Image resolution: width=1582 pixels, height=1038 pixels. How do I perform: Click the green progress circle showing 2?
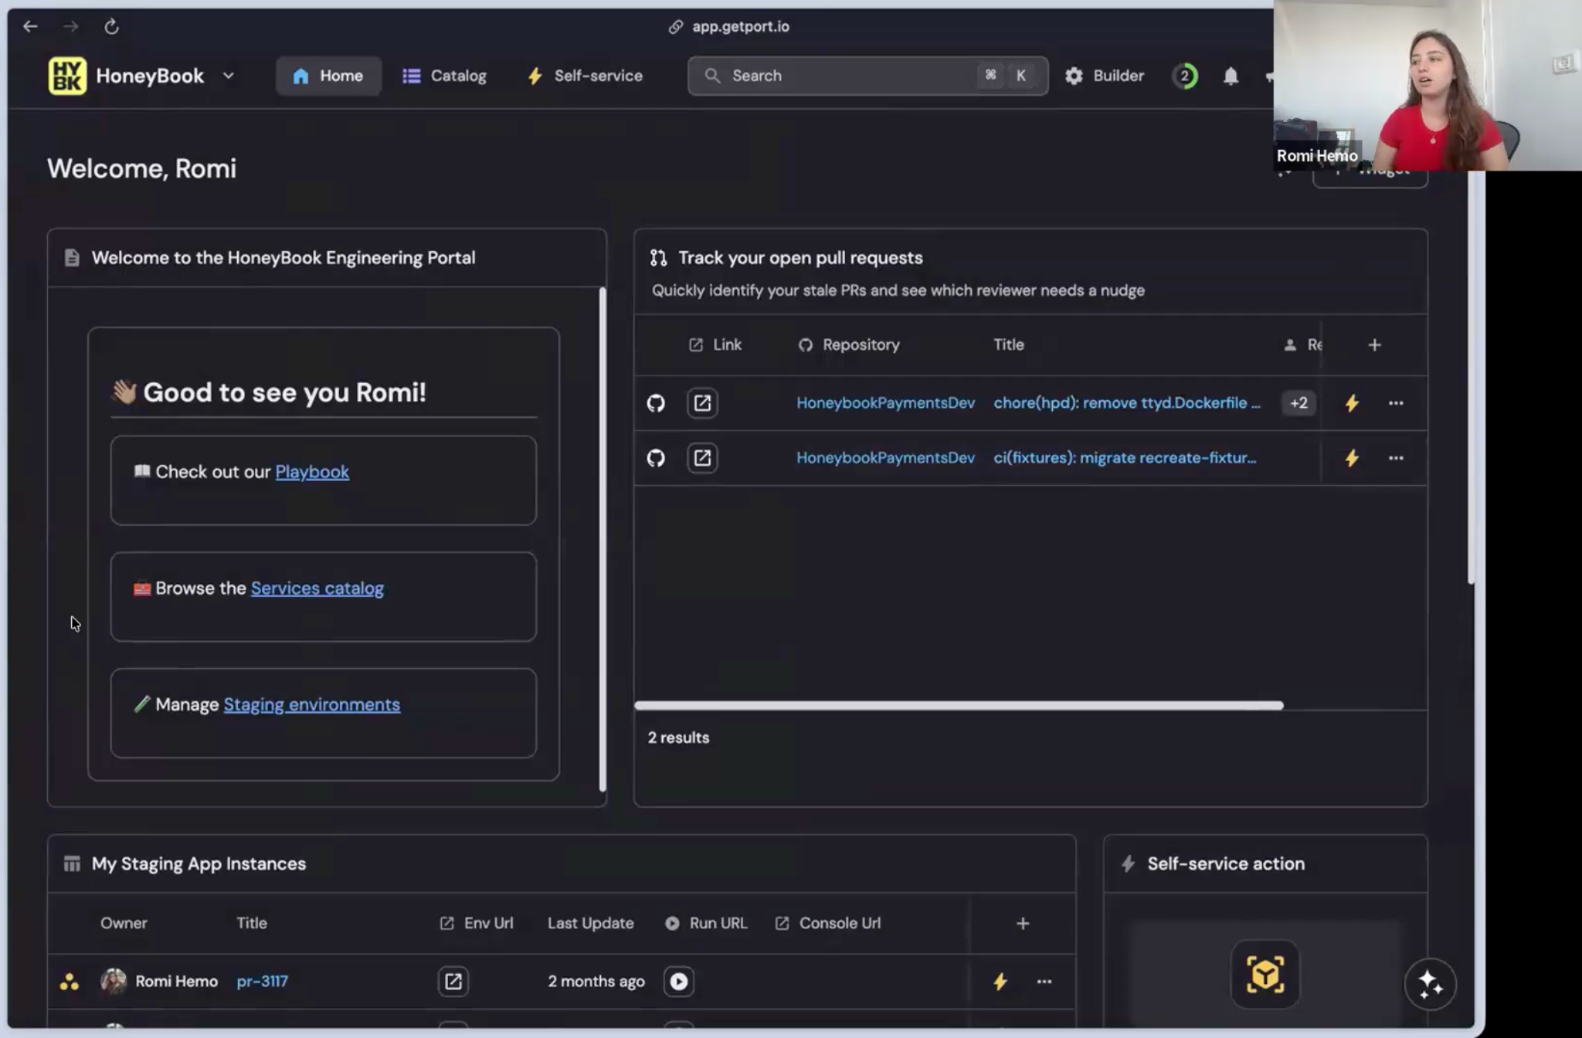point(1185,76)
